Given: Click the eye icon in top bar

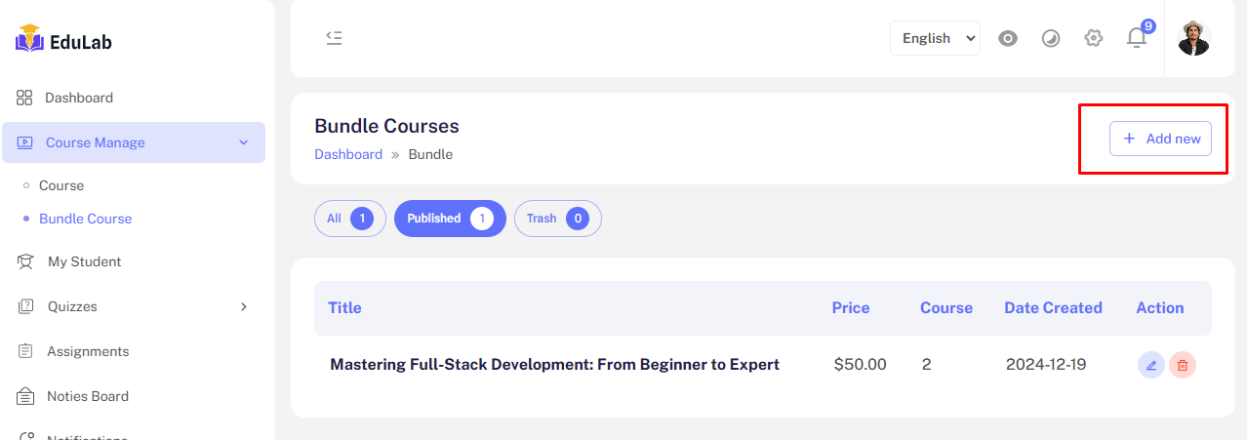Looking at the screenshot, I should click(x=1008, y=38).
